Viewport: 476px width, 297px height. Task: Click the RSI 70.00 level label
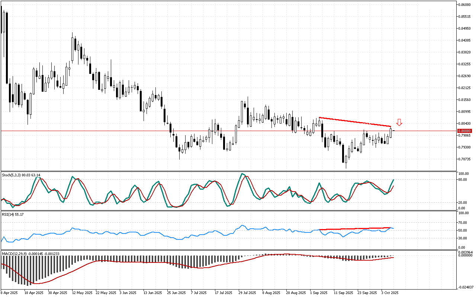coord(463,223)
